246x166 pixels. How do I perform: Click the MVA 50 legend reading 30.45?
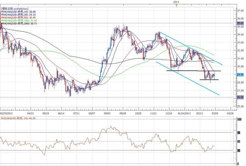point(18,18)
